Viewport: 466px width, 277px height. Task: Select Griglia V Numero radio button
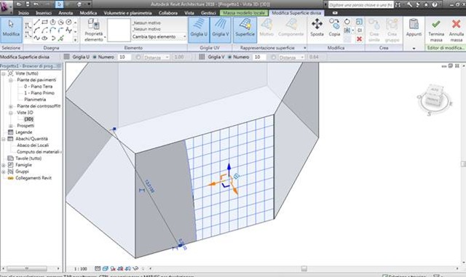click(x=230, y=57)
